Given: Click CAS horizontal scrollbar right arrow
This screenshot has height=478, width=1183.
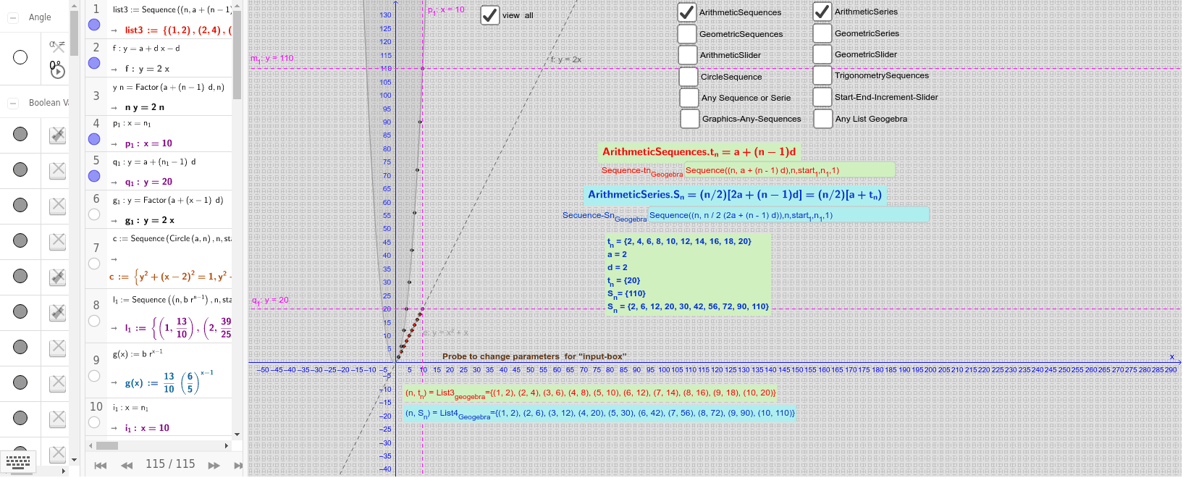Looking at the screenshot, I should coord(227,445).
